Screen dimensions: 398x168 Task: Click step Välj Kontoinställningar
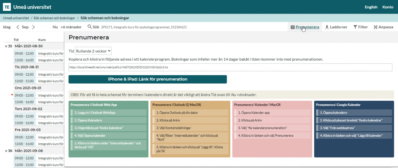(x=190, y=128)
